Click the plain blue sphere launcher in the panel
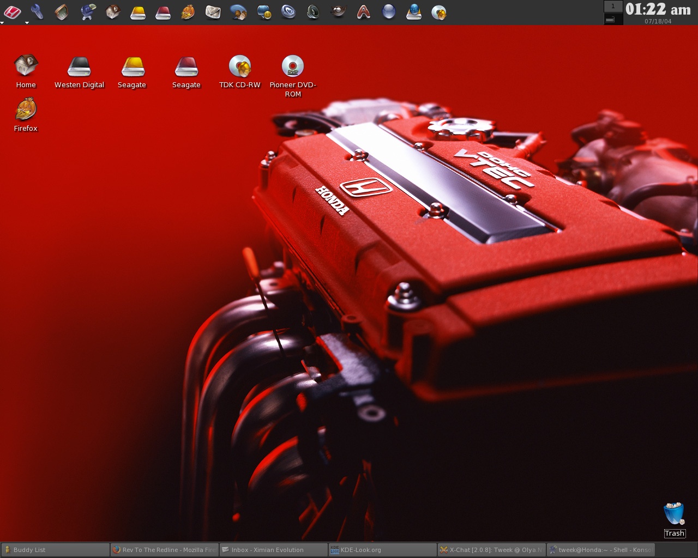This screenshot has height=558, width=698. 389,11
